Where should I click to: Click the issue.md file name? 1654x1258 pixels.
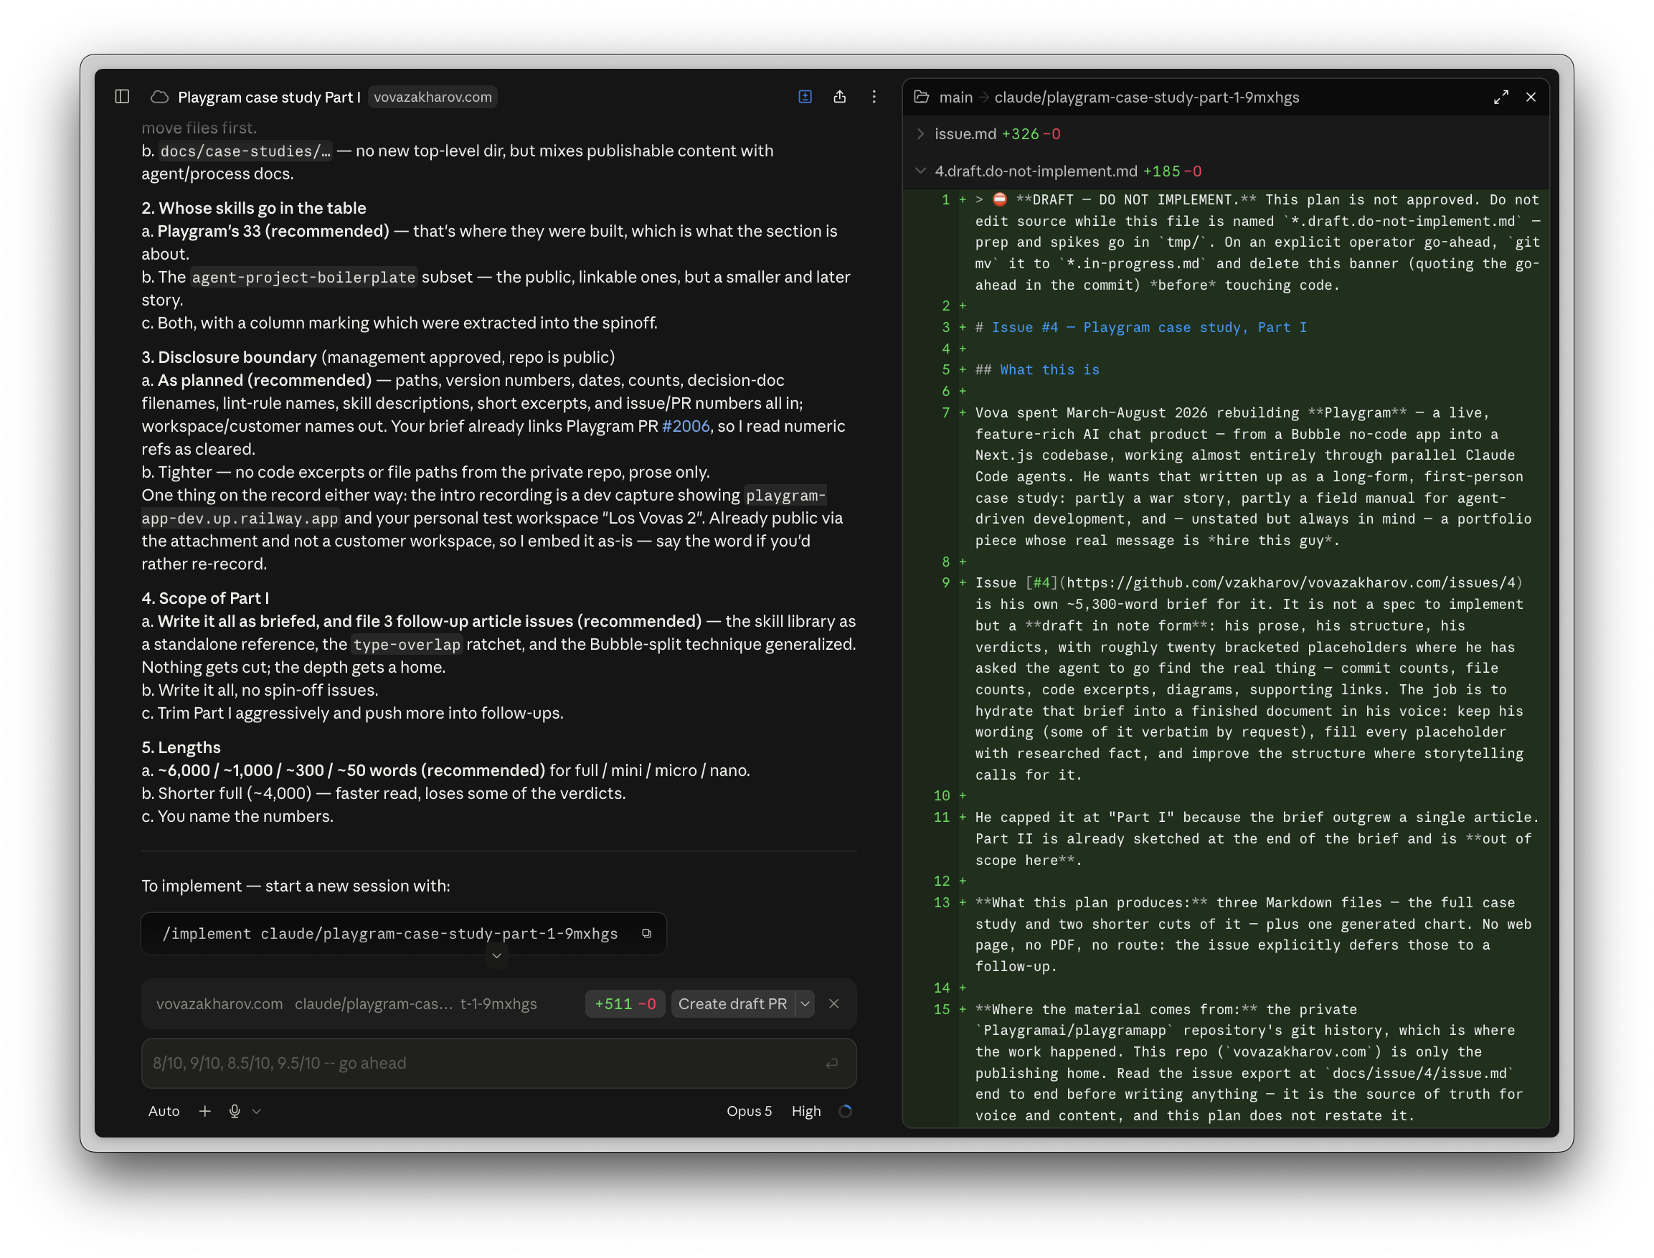tap(965, 134)
